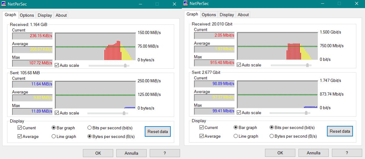Click Reset data button in right window

point(340,131)
